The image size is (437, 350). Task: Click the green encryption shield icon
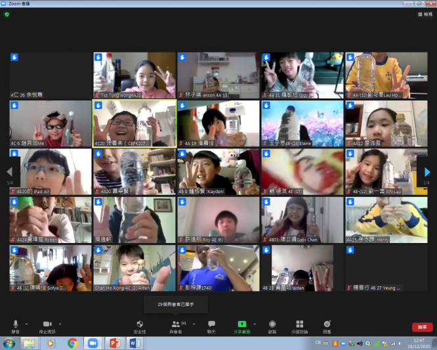(x=7, y=14)
